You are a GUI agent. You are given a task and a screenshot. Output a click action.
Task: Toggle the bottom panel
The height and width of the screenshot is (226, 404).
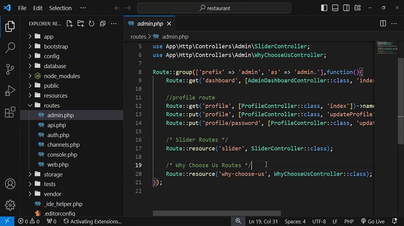click(335, 8)
